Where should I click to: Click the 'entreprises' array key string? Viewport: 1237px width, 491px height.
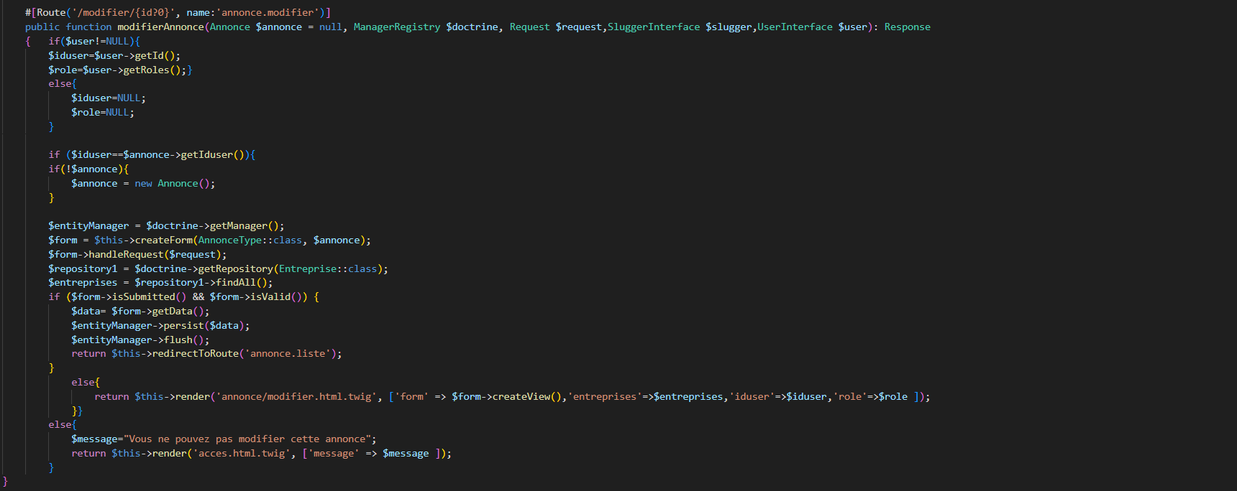coord(604,396)
